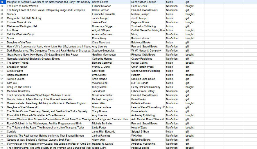Screen dimensions: 257x149
Task: Click the 'Troubador Publishing' publisher cell
Action: click(143, 26)
